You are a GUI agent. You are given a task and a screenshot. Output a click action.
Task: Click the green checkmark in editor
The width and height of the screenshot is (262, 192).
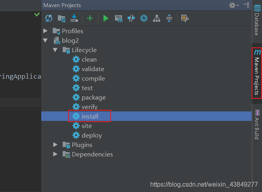(x=37, y=15)
